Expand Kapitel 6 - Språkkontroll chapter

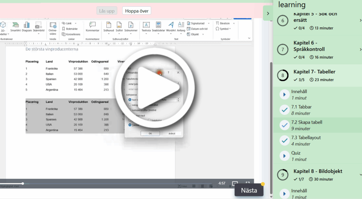coord(360,50)
